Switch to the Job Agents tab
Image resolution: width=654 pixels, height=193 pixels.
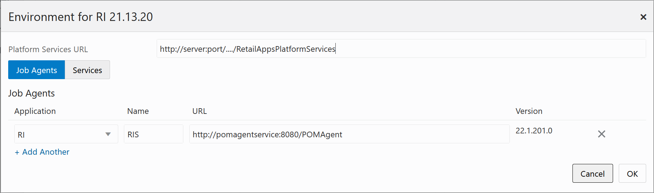tap(36, 70)
